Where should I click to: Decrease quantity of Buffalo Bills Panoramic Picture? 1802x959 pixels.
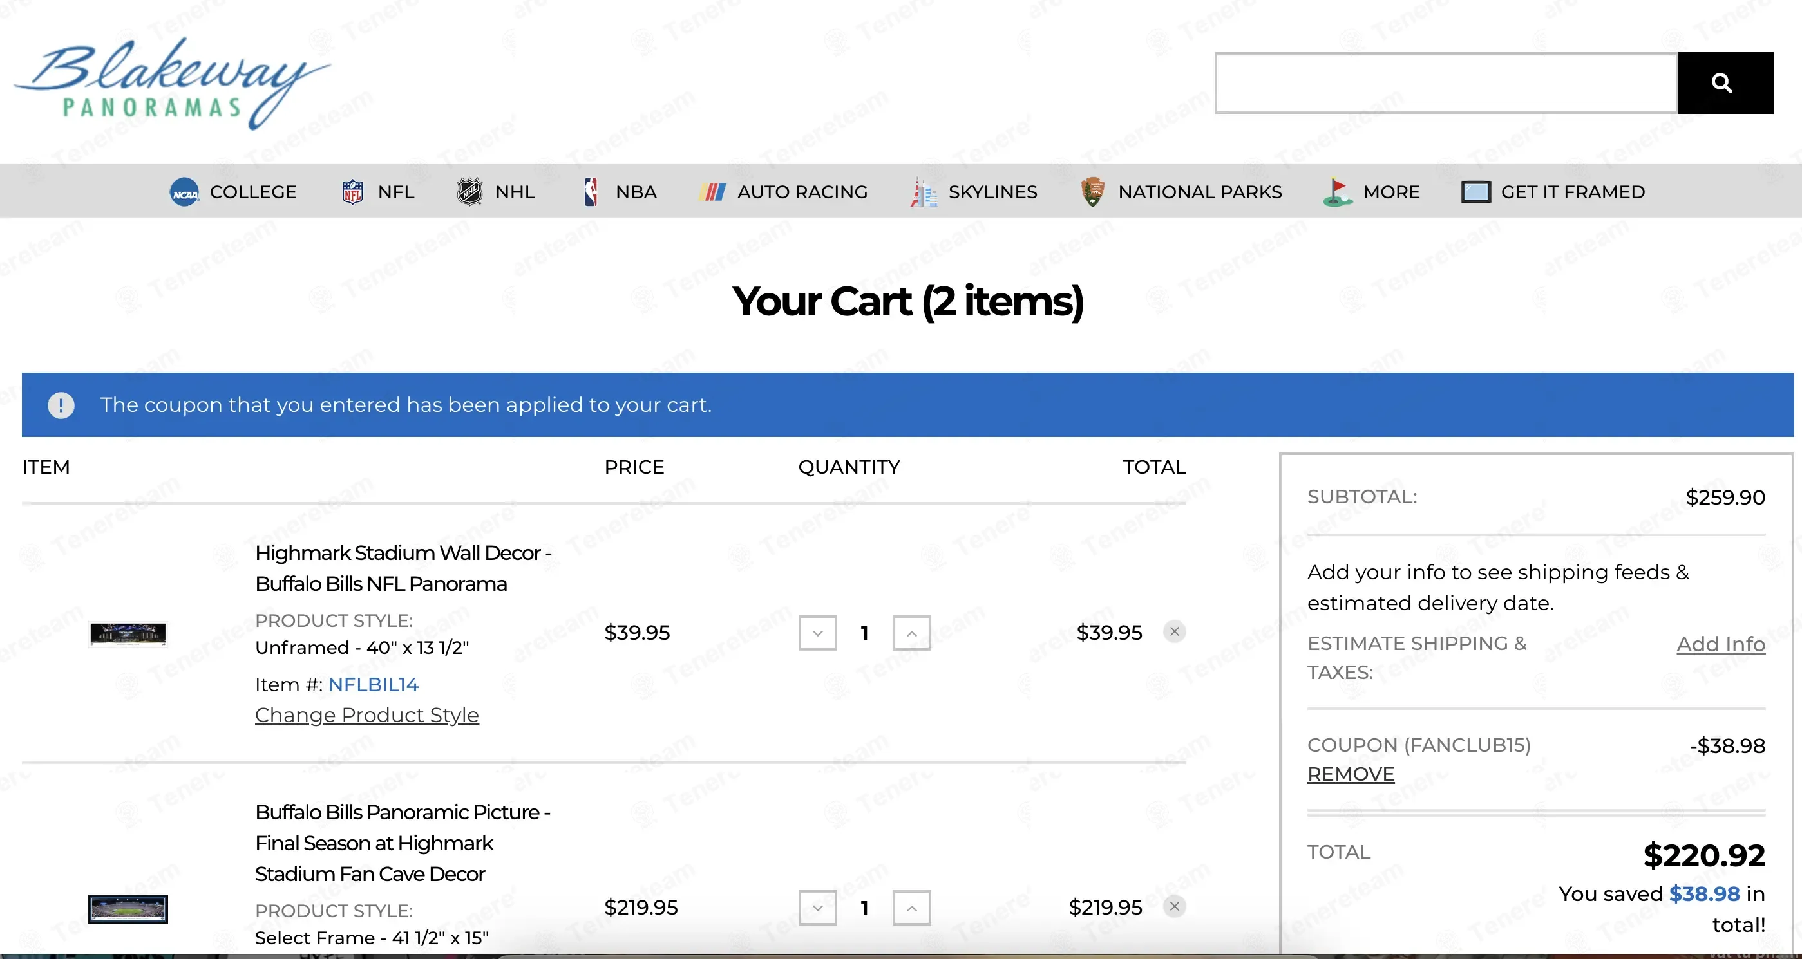click(818, 908)
